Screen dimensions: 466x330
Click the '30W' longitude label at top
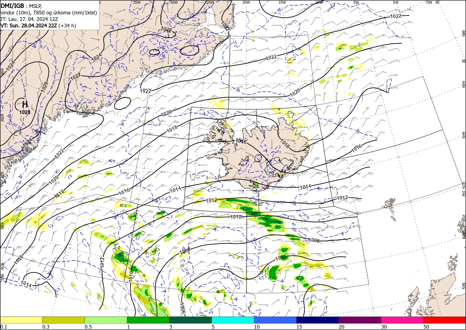174,2
